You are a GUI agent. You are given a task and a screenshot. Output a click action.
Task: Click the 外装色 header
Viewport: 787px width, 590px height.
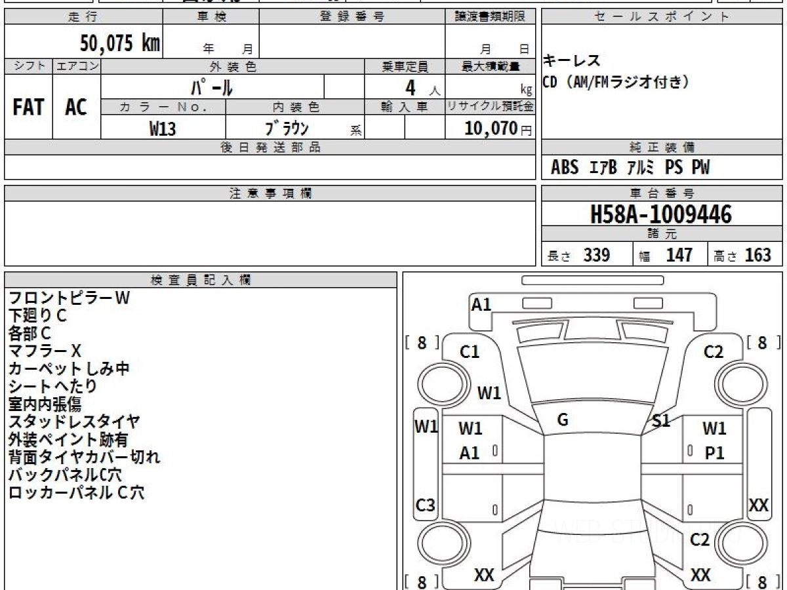click(x=233, y=66)
